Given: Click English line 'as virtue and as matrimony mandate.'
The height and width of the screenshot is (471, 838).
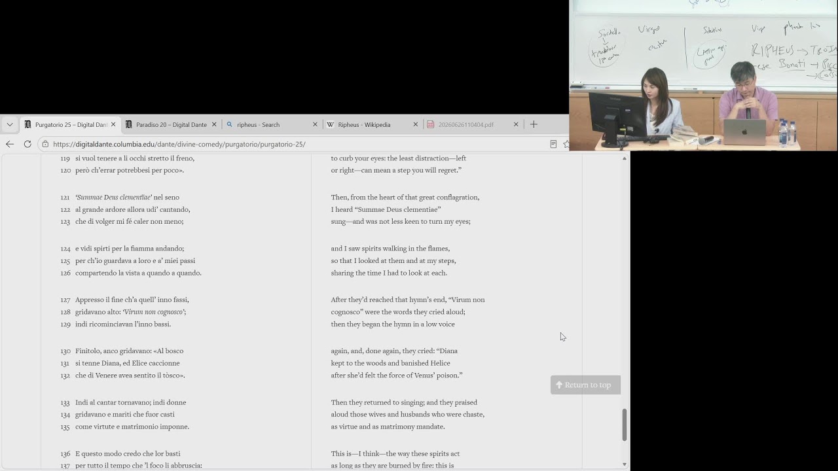Looking at the screenshot, I should point(388,427).
